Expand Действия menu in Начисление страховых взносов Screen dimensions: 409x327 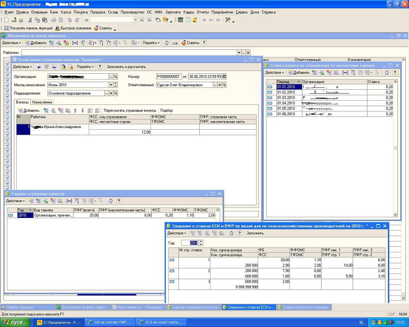pos(22,67)
